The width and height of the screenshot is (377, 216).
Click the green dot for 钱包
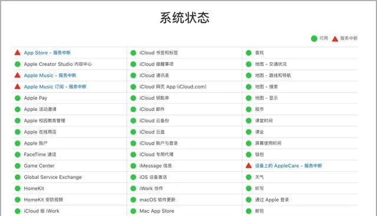(249, 155)
